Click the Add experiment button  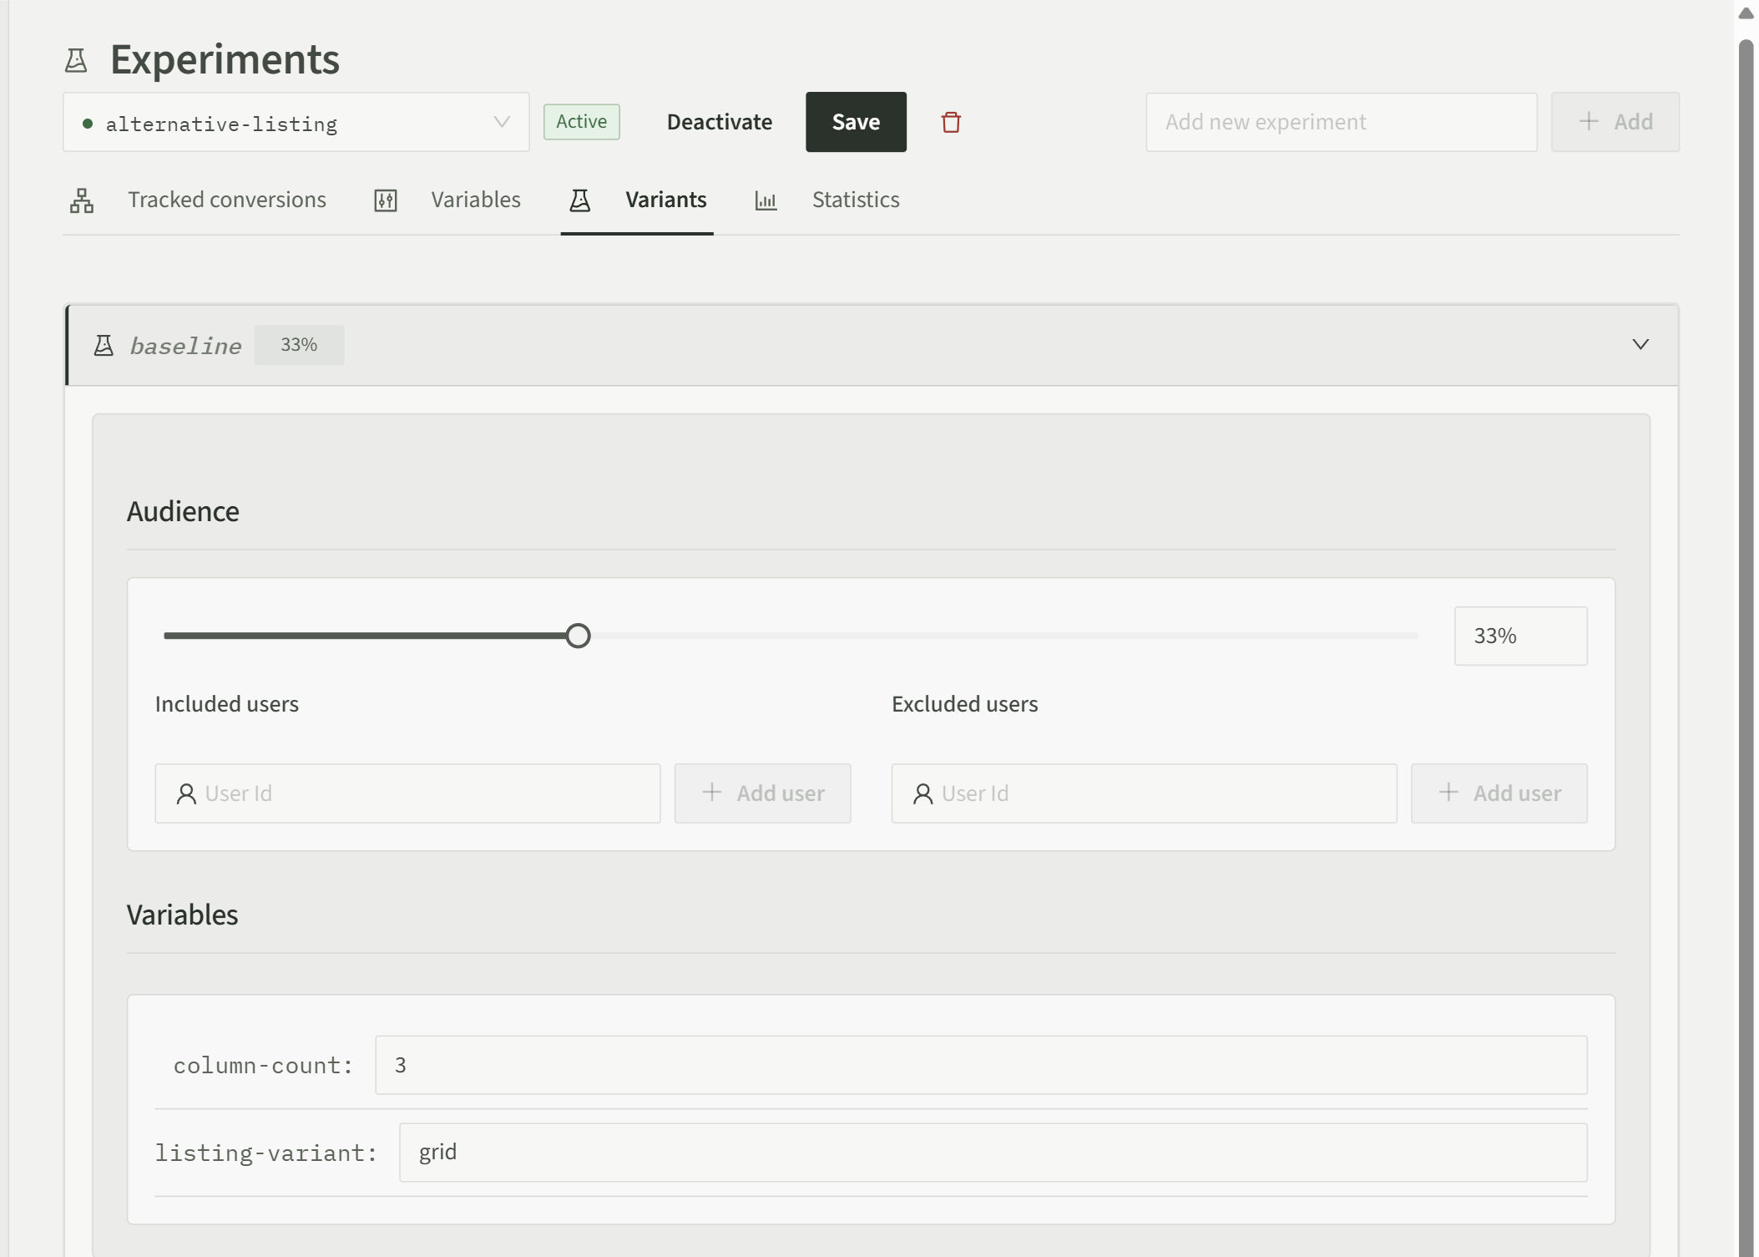pyautogui.click(x=1615, y=122)
